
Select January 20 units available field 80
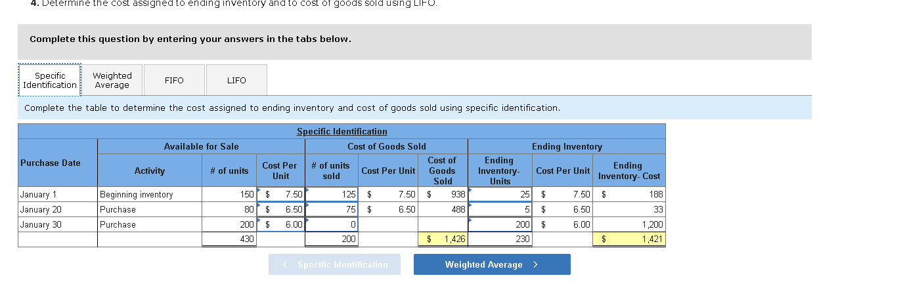229,209
